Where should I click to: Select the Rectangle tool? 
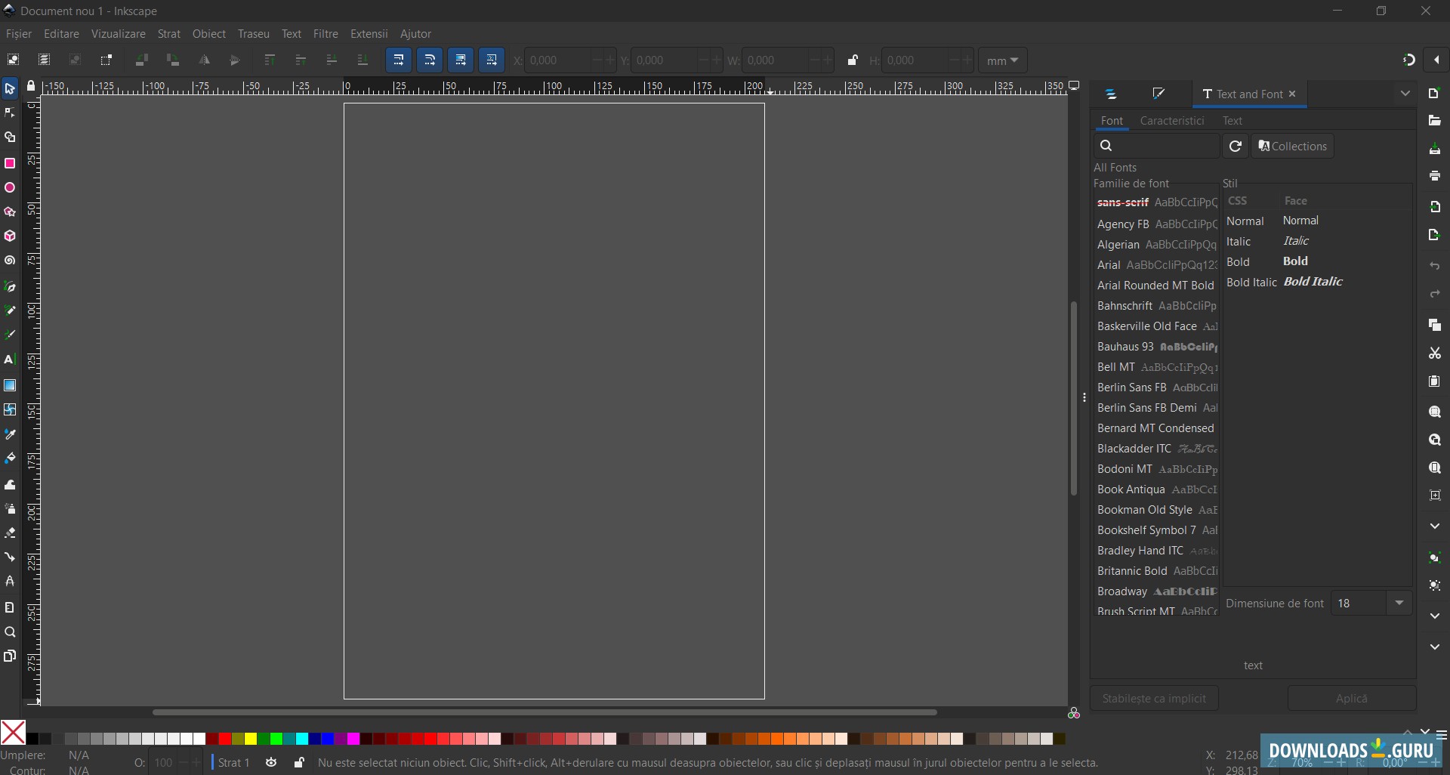(x=10, y=162)
